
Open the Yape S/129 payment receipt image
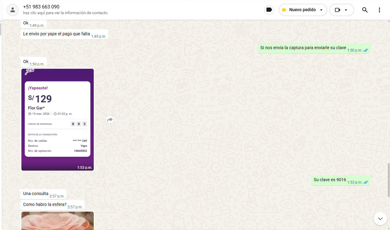pyautogui.click(x=58, y=119)
